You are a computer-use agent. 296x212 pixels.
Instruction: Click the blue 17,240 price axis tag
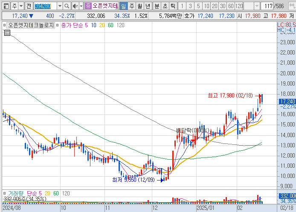[x=287, y=102]
